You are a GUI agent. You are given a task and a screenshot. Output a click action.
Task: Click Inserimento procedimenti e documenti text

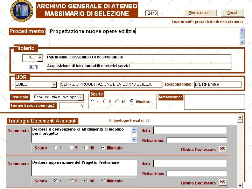pos(207,22)
